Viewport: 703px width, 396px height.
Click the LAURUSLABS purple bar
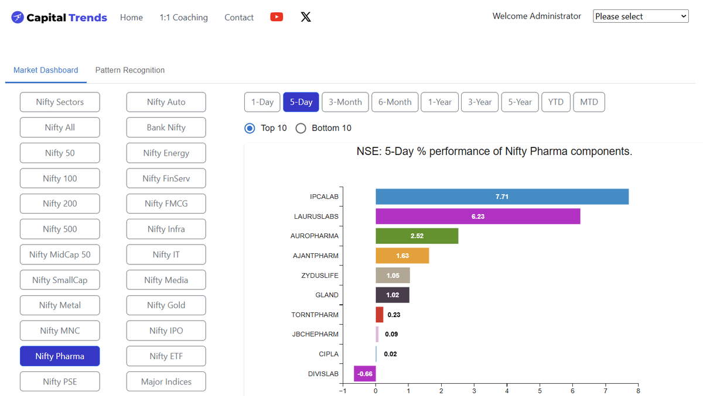[478, 216]
